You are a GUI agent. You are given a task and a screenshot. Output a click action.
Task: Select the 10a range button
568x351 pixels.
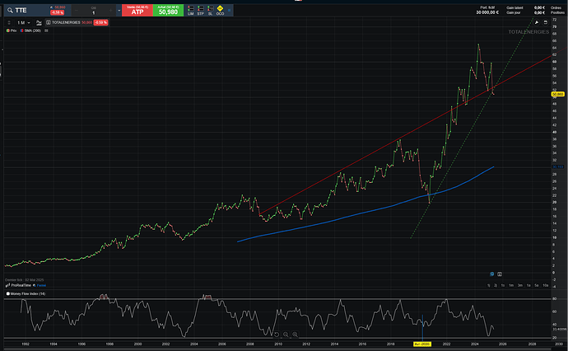(546, 285)
